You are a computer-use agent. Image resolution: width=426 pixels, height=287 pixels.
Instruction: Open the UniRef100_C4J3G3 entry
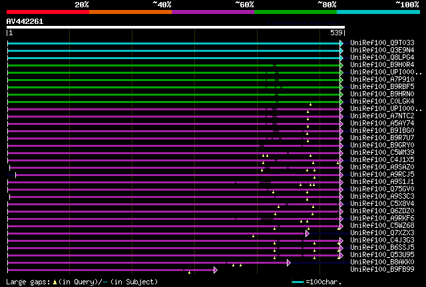pos(382,240)
